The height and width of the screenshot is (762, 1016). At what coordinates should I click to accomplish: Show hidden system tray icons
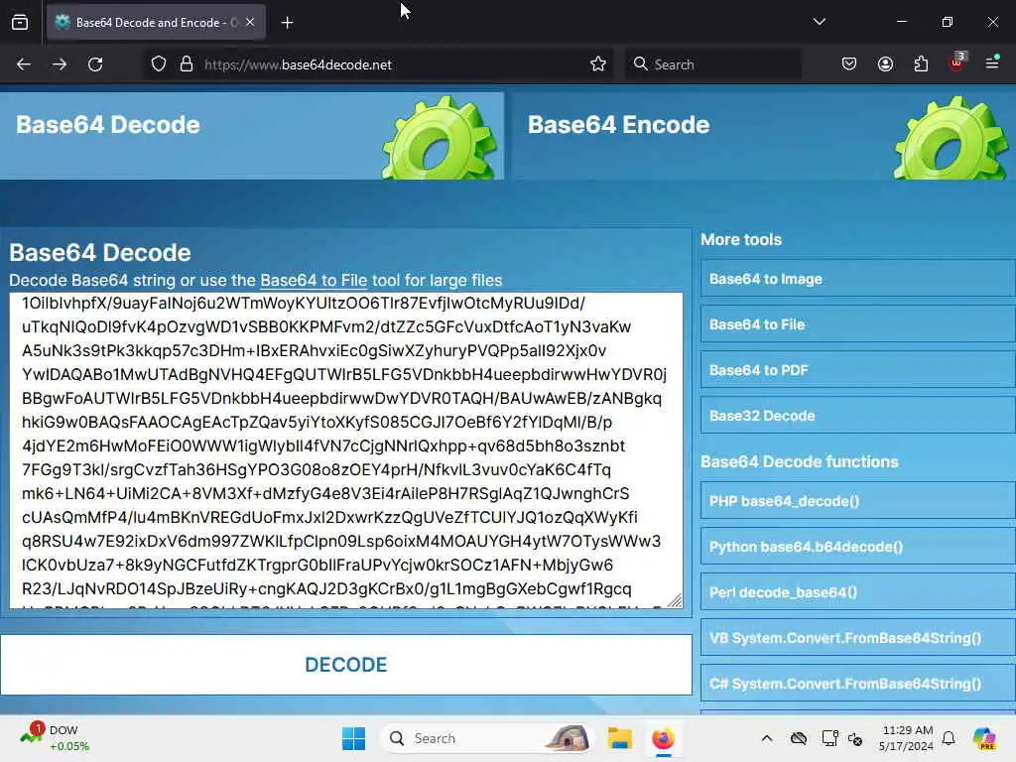coord(767,738)
